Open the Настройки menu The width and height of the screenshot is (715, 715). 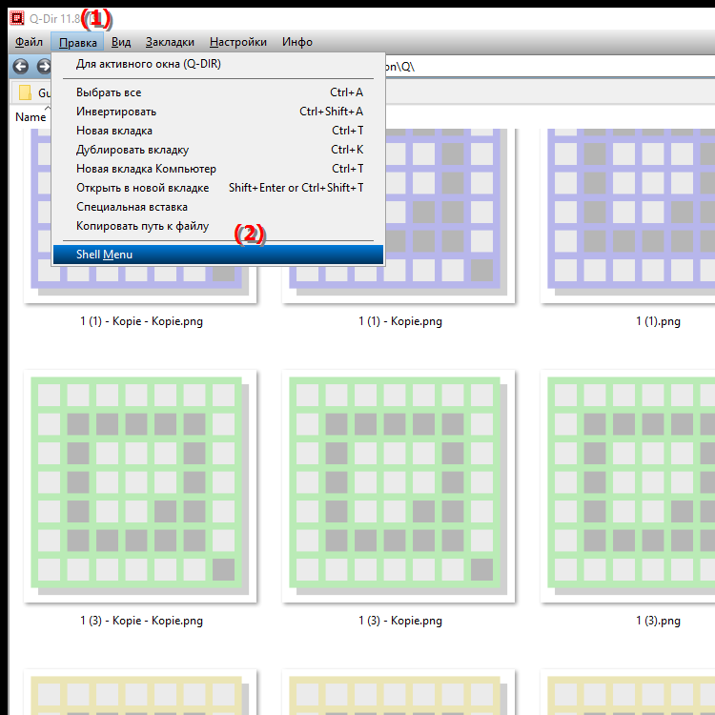(238, 42)
